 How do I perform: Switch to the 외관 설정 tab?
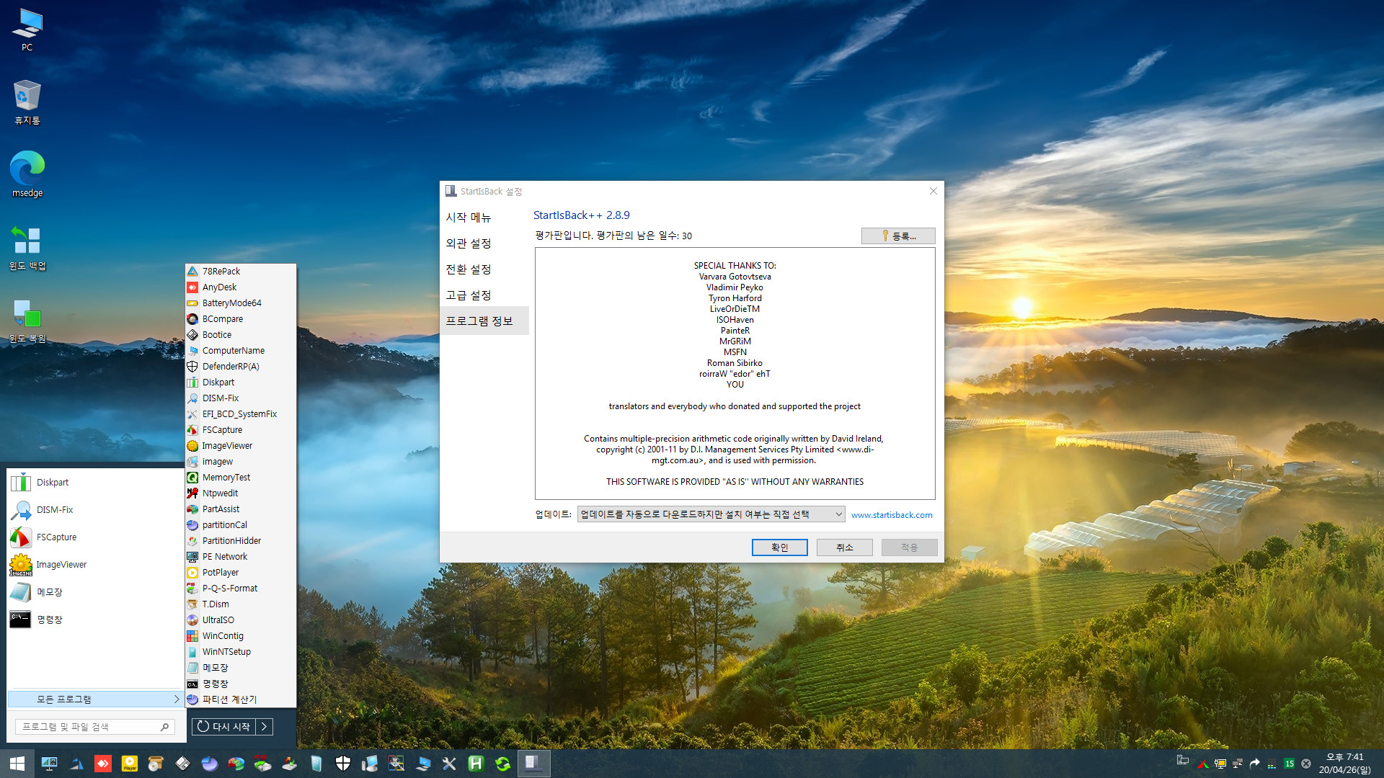[x=469, y=243]
